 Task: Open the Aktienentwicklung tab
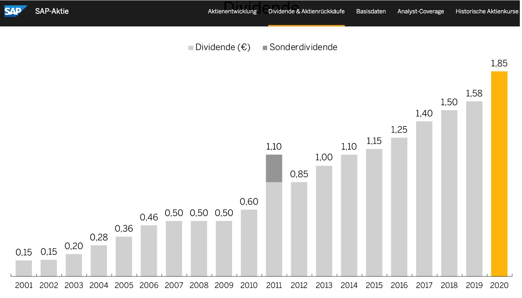pos(232,11)
